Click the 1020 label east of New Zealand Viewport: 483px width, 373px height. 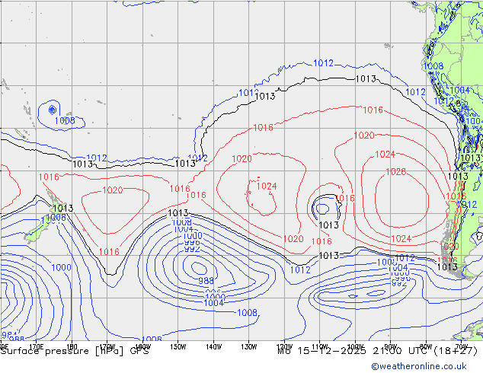113,190
